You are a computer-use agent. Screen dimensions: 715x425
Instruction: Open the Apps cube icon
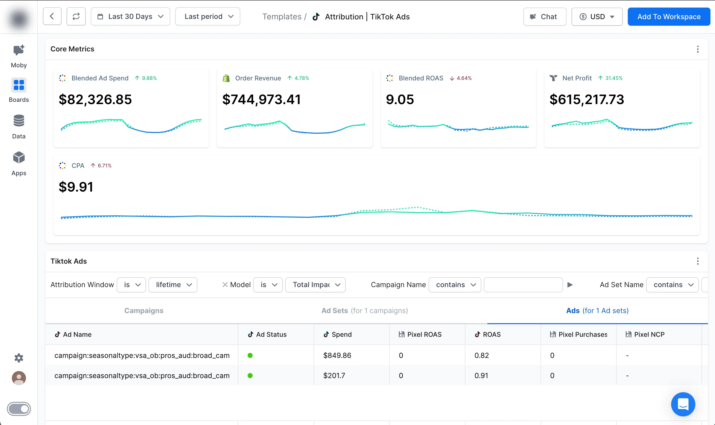(x=19, y=158)
